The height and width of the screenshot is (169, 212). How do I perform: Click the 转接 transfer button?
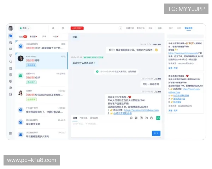(151, 28)
